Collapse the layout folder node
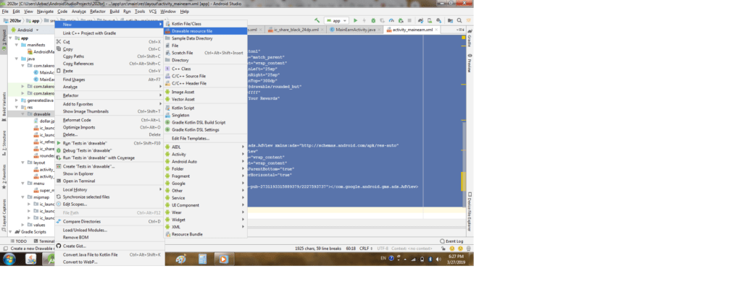The width and height of the screenshot is (742, 297). pyautogui.click(x=22, y=163)
